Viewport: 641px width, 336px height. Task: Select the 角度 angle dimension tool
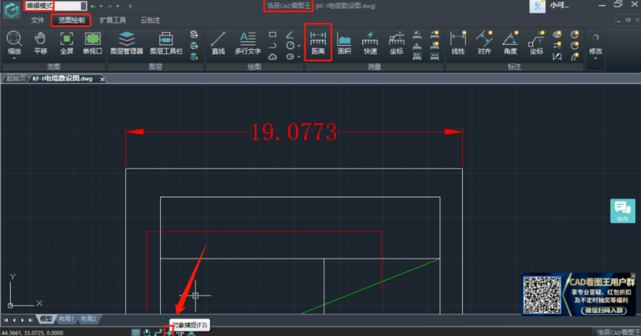[510, 43]
